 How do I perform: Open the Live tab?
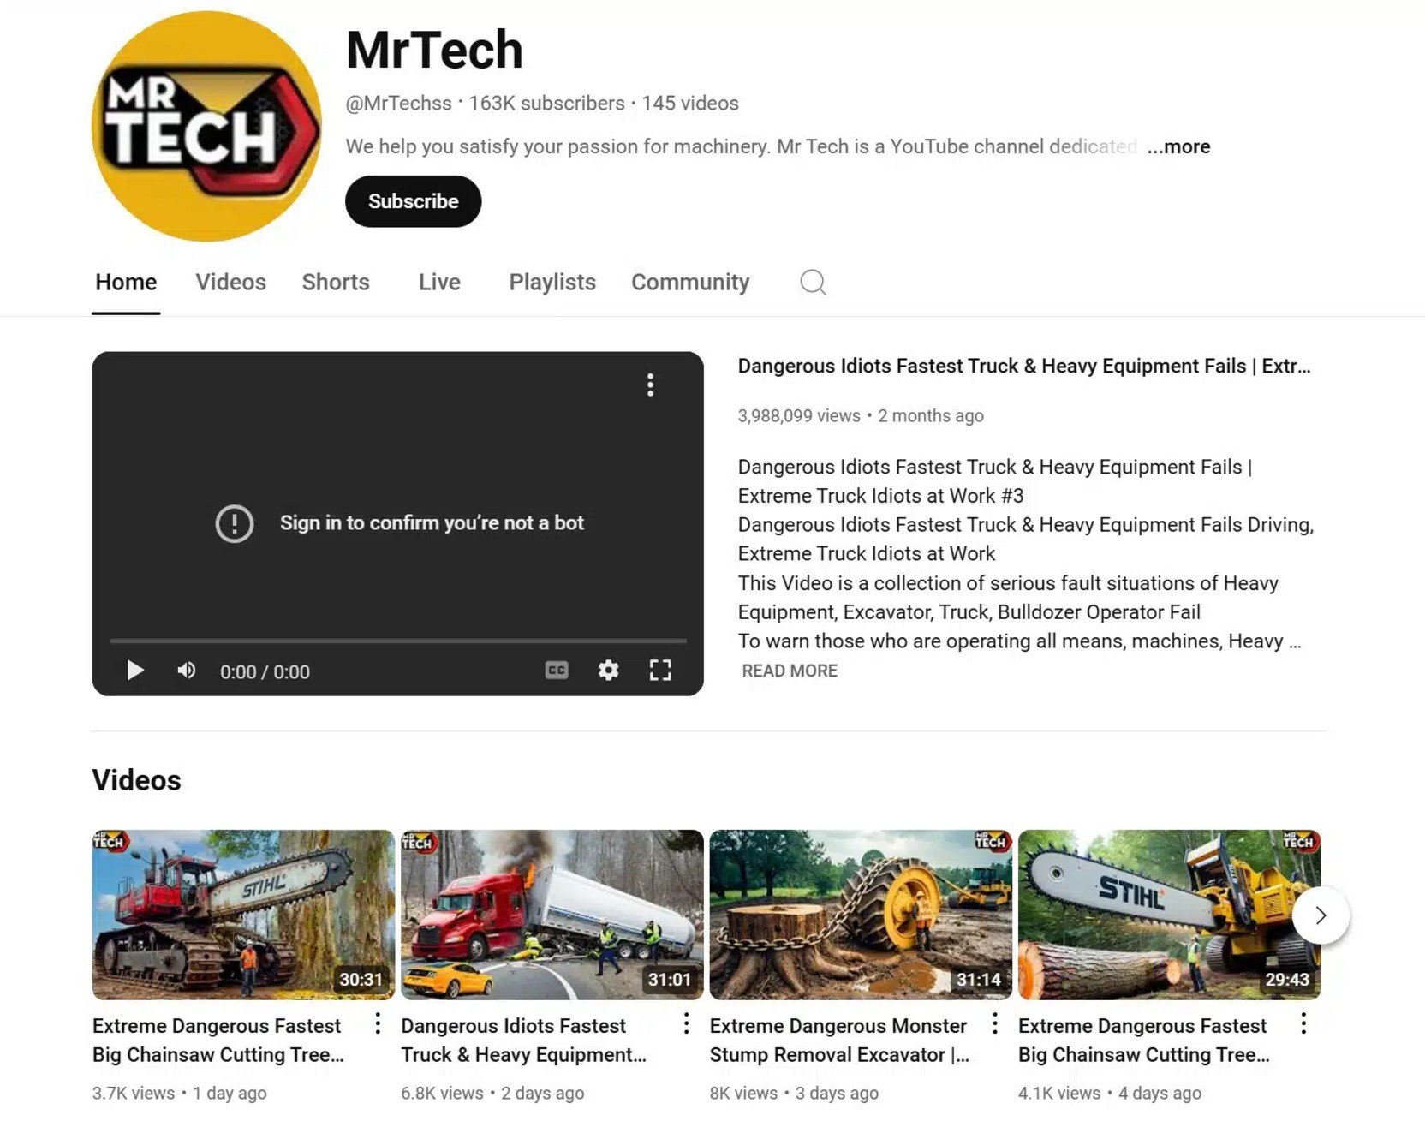[x=439, y=283]
